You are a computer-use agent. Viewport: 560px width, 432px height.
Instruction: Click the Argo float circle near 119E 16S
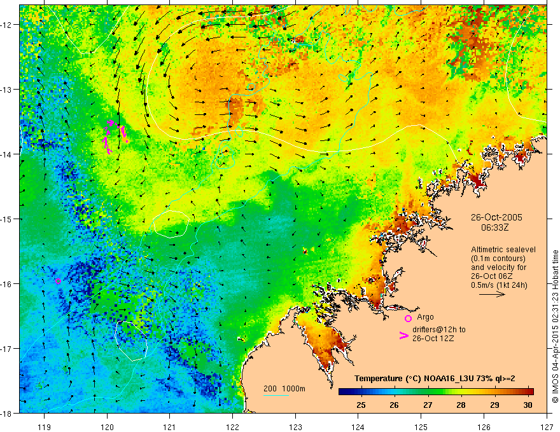(x=58, y=281)
